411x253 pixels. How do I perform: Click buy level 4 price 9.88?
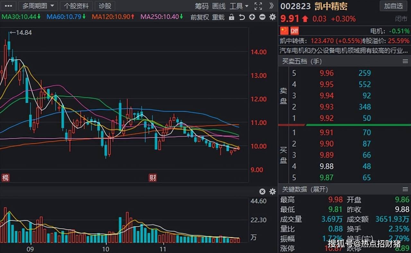pos(327,166)
